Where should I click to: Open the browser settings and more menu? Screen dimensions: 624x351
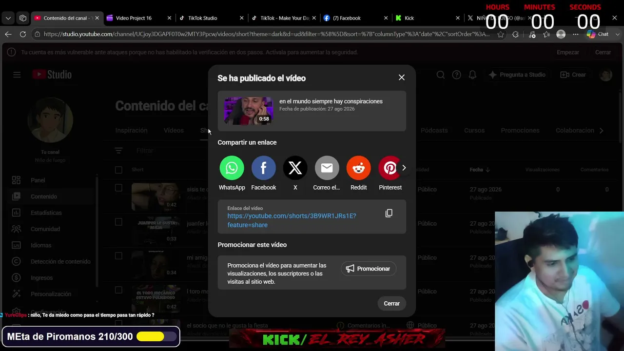pyautogui.click(x=576, y=34)
